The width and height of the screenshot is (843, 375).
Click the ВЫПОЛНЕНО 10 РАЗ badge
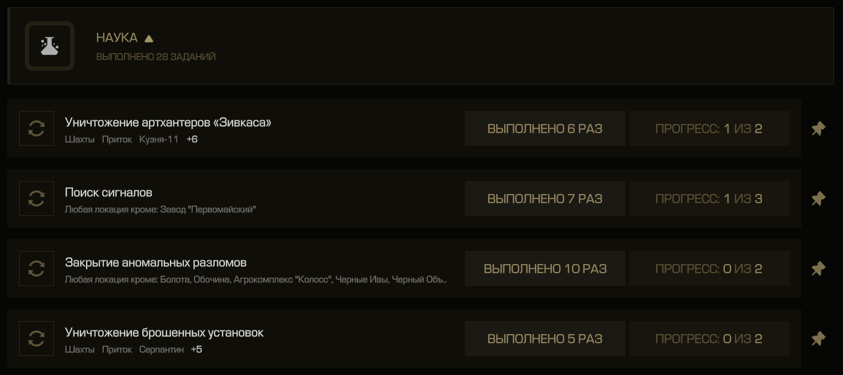(545, 268)
